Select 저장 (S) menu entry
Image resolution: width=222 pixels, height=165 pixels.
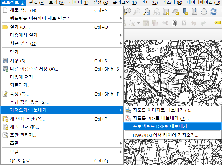tap(62, 61)
